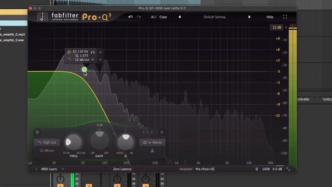332x187 pixels.
Task: Split the band with scissors icon
Action: (152, 151)
